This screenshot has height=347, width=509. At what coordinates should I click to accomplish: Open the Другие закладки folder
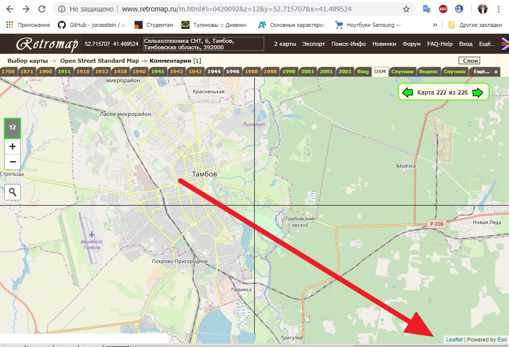click(475, 25)
